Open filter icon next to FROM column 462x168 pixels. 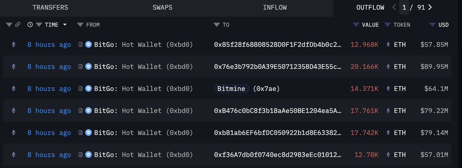coord(80,25)
